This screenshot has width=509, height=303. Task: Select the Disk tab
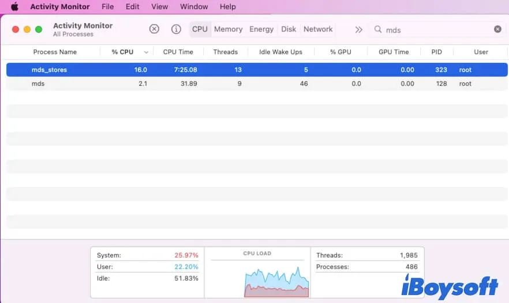pos(289,29)
